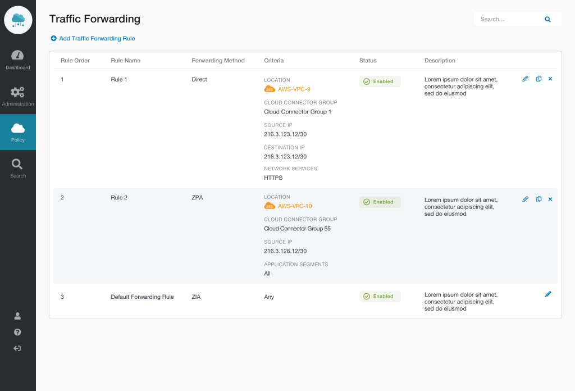Click Add Traffic Forwarding Rule
575x391 pixels.
93,38
